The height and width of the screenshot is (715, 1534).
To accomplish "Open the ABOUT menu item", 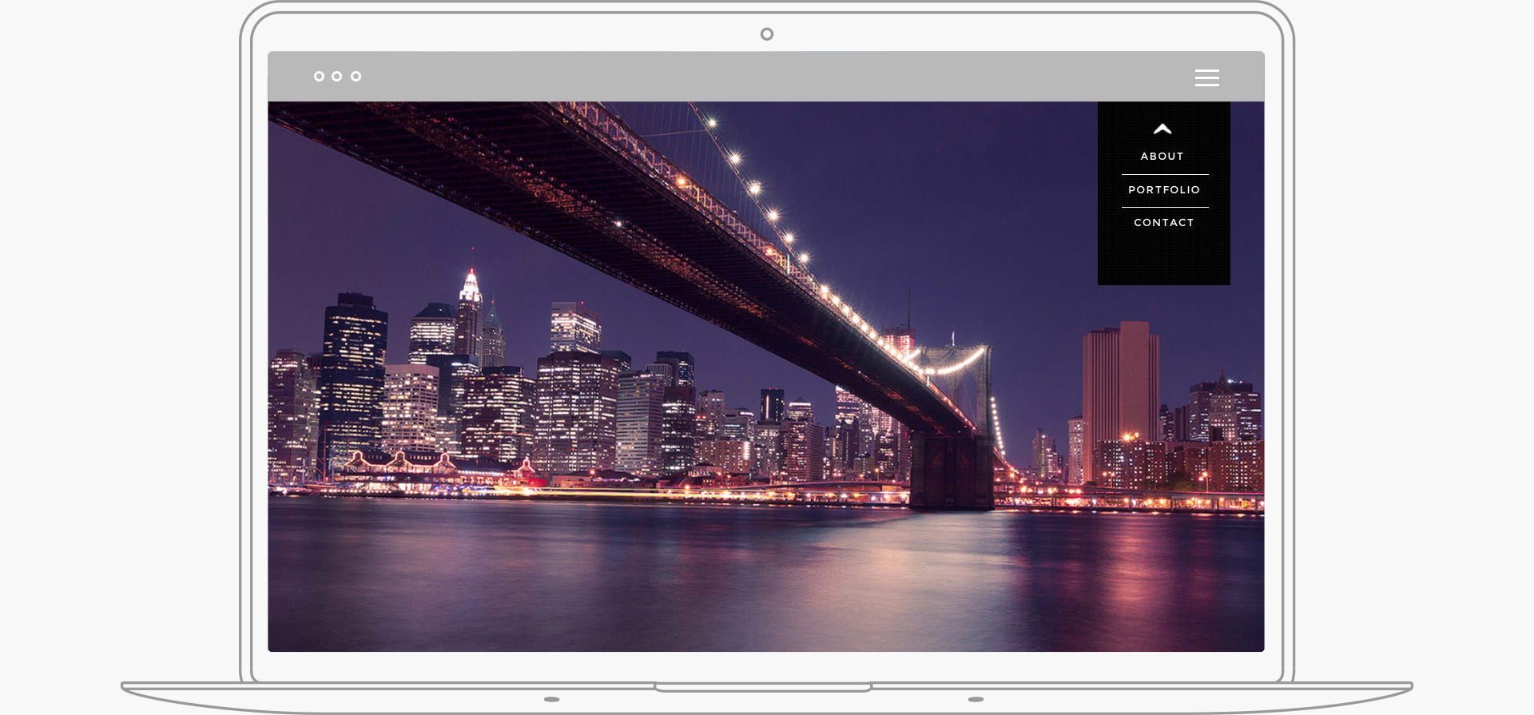I will (1162, 157).
